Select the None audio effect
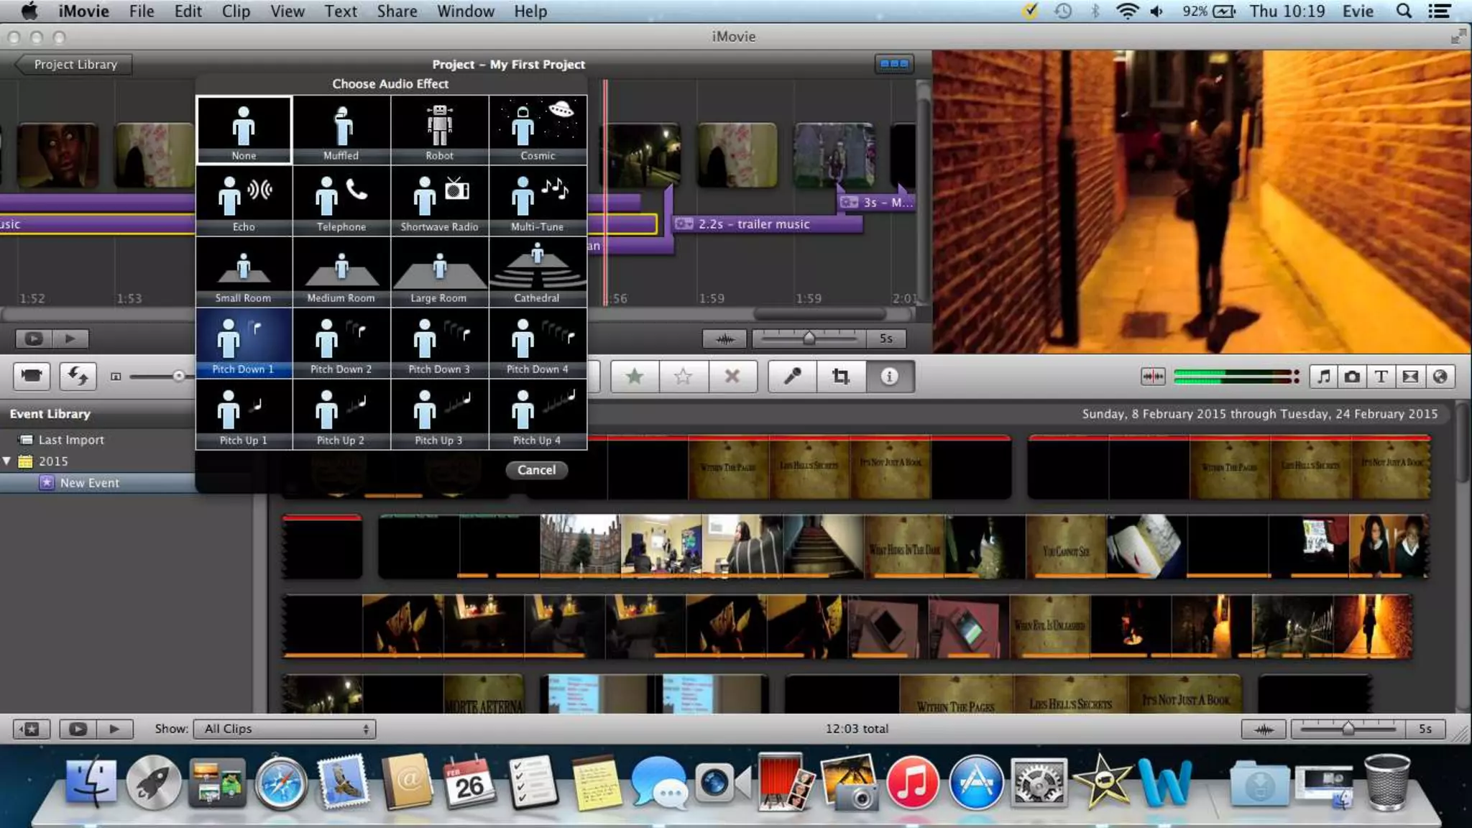The width and height of the screenshot is (1472, 828). [244, 130]
